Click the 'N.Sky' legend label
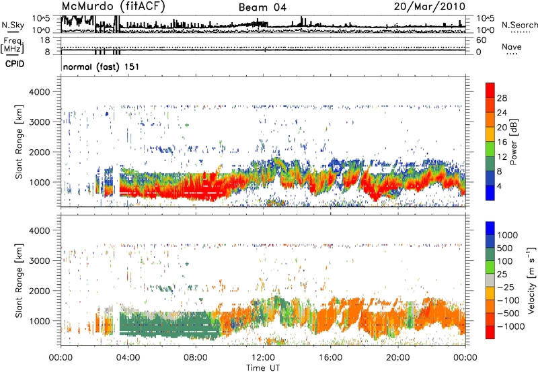This screenshot has height=372, width=538. pos(13,25)
